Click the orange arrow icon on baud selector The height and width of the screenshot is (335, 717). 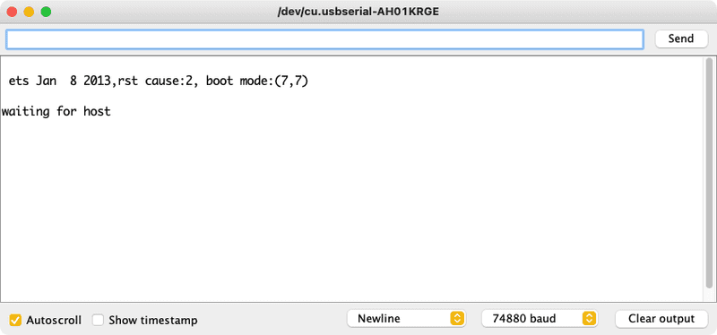(589, 319)
